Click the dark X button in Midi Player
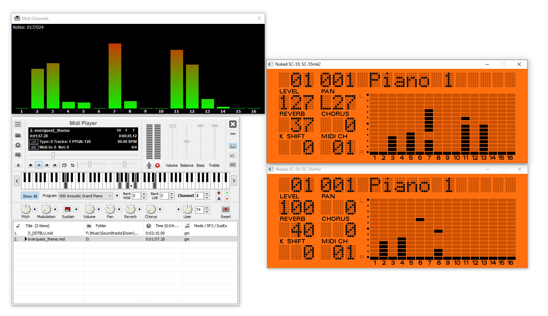The height and width of the screenshot is (316, 548). (x=233, y=124)
